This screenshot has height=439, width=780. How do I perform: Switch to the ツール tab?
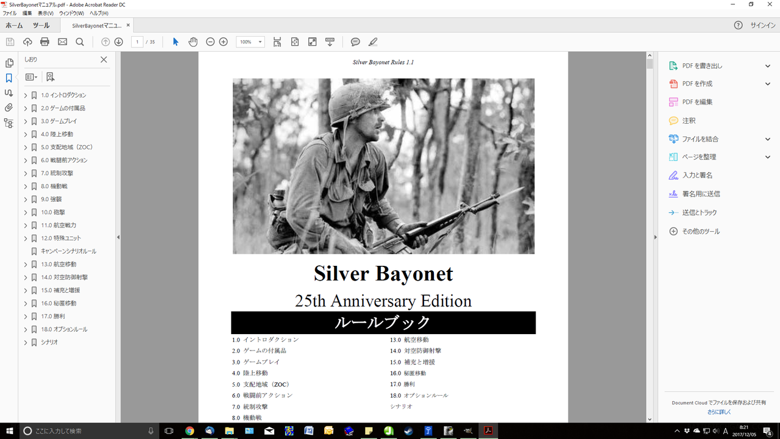(41, 26)
